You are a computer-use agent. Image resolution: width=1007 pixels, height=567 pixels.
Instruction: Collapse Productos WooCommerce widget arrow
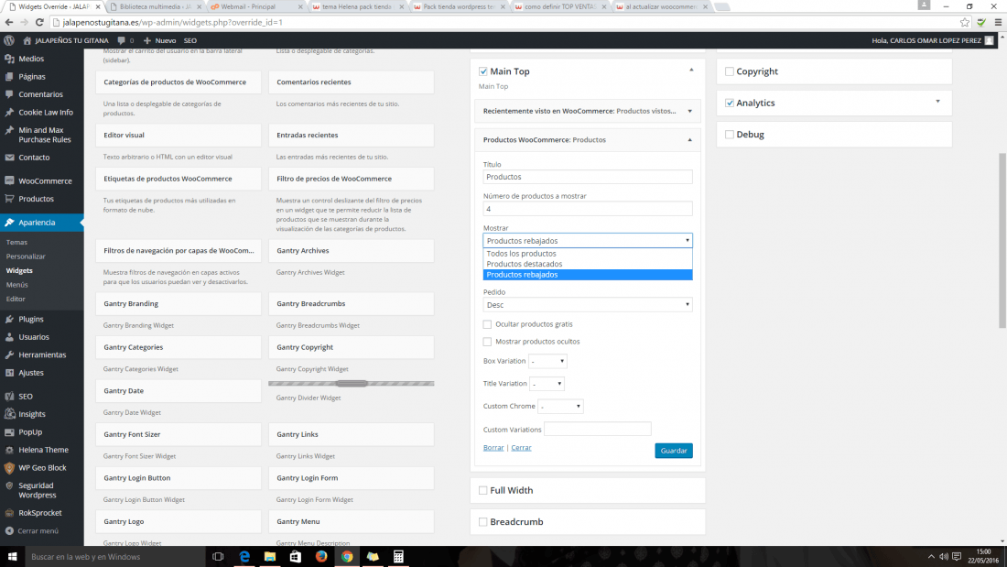point(690,140)
